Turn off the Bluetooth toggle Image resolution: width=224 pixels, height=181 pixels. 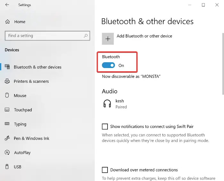[108, 65]
